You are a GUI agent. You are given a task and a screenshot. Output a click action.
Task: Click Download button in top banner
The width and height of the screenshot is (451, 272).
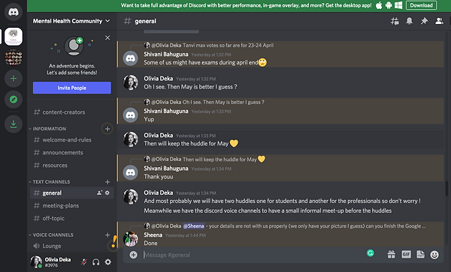point(421,5)
